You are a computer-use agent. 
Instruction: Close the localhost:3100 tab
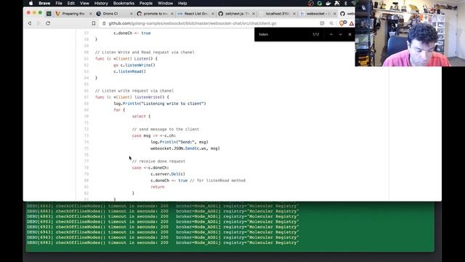pos(294,14)
